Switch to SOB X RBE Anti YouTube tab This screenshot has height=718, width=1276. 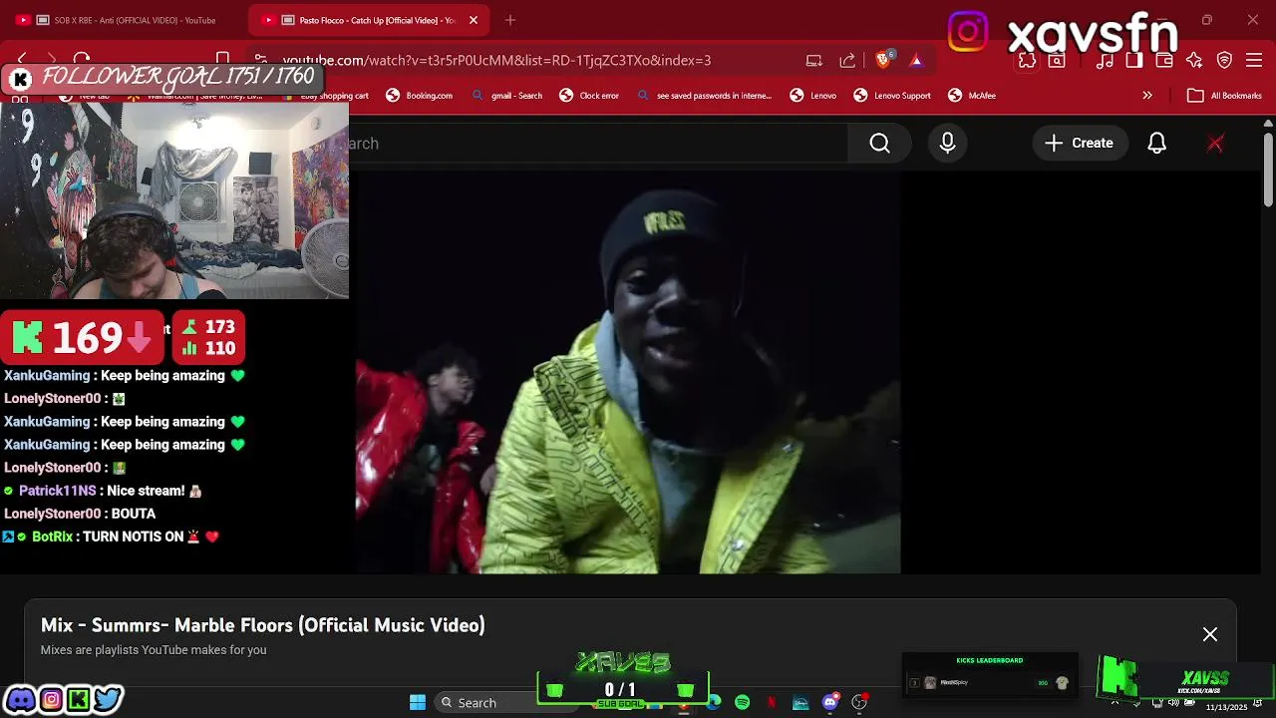pyautogui.click(x=124, y=20)
